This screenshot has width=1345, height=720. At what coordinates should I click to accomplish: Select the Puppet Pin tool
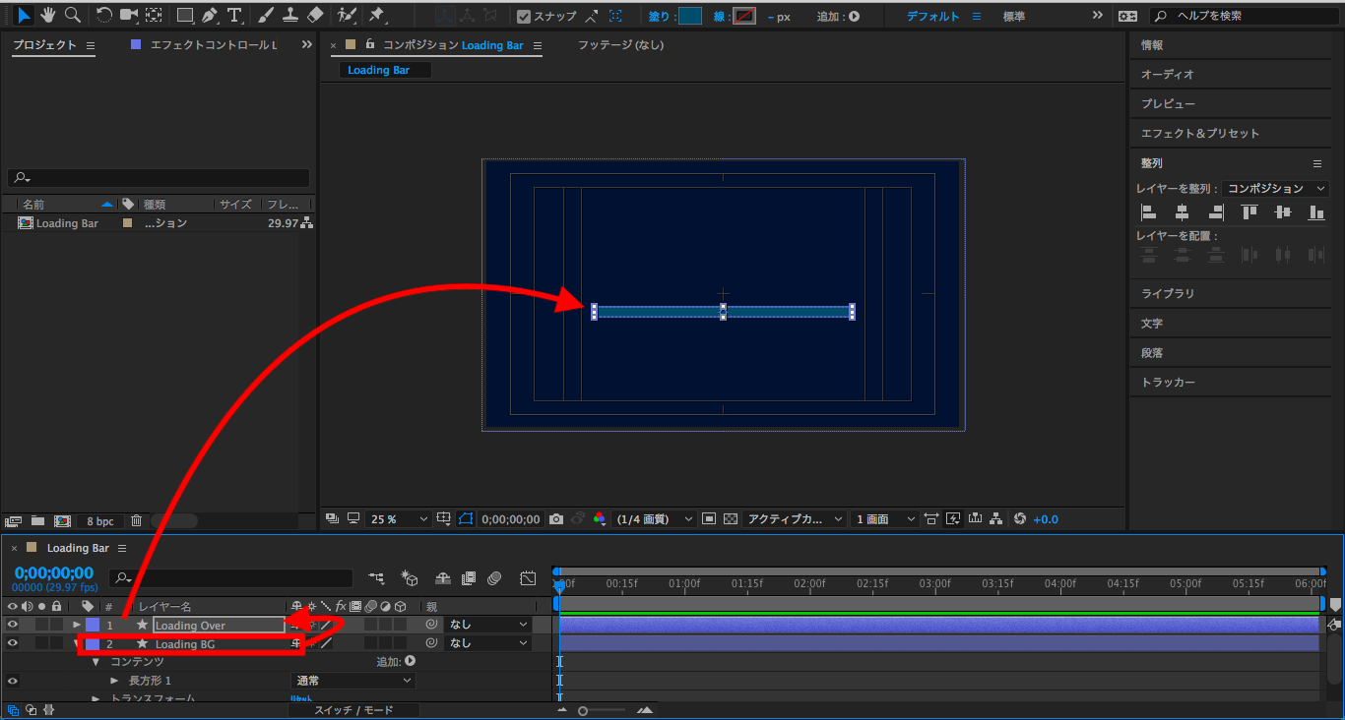376,16
